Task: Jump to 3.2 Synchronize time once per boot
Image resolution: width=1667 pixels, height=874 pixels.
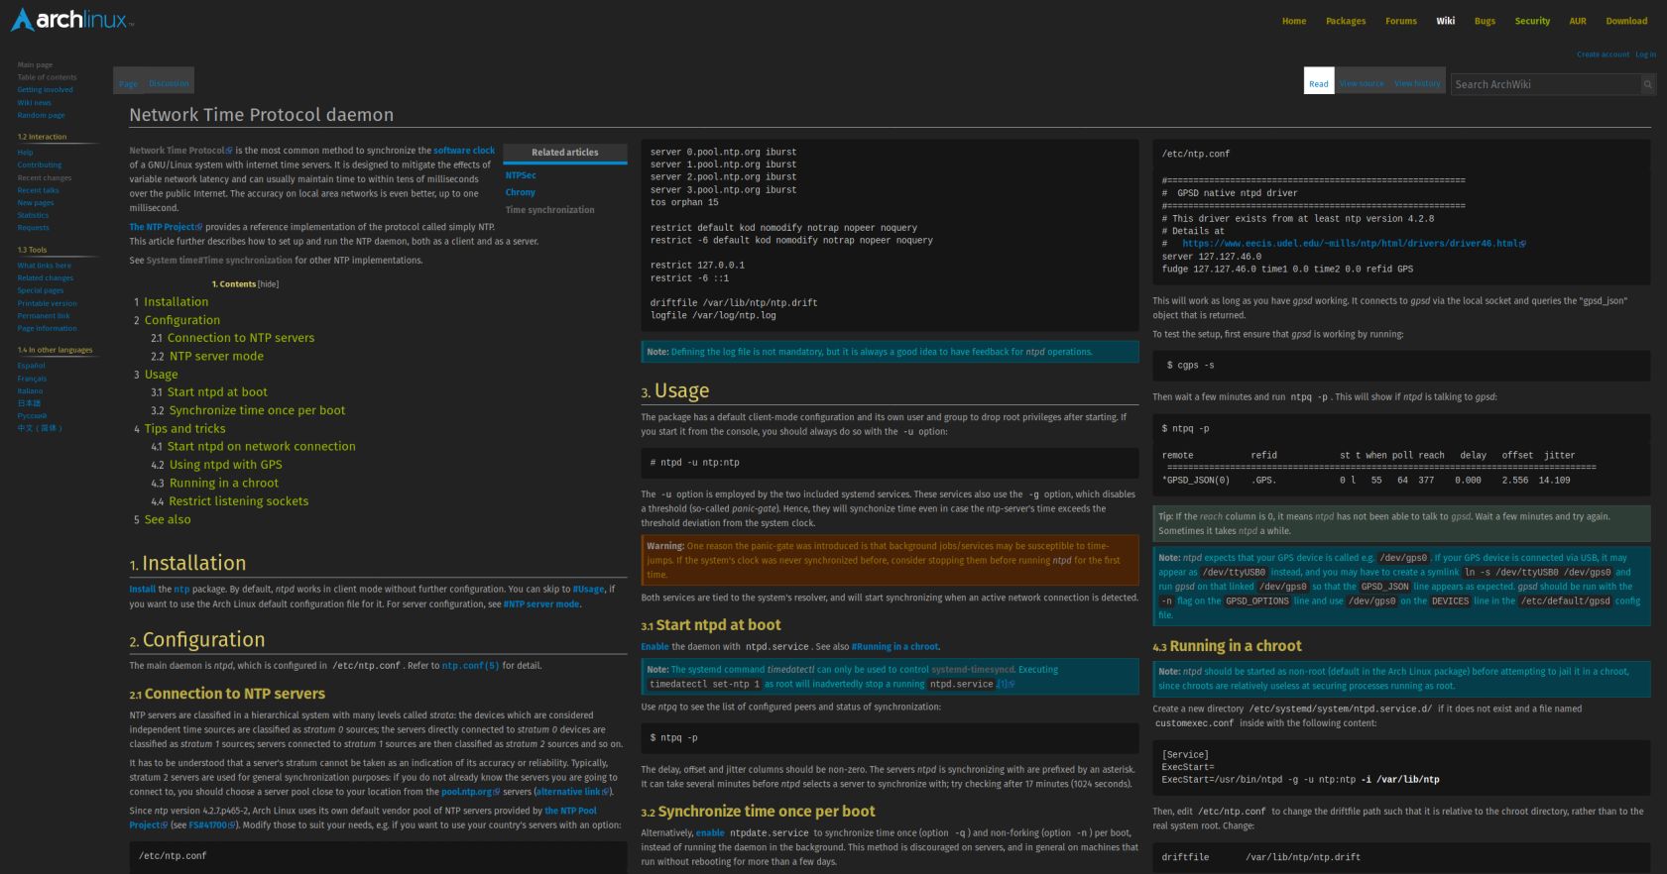Action: 248,410
